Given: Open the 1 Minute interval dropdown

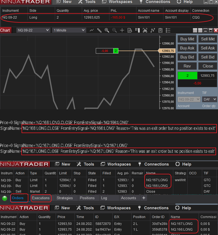Looking at the screenshot, I should point(69,30).
